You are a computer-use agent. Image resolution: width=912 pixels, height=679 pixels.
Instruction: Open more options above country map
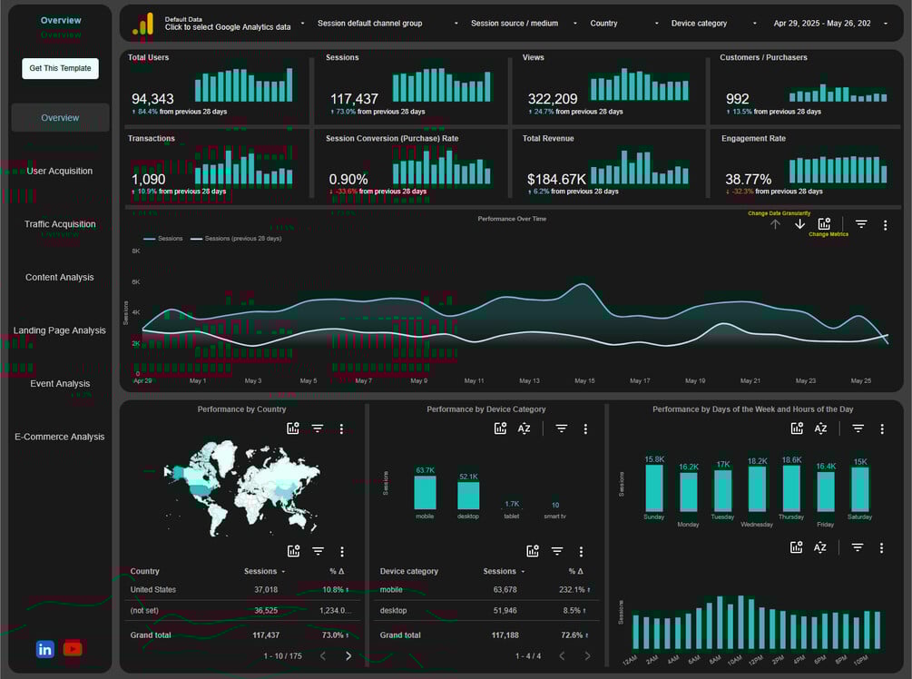(341, 428)
